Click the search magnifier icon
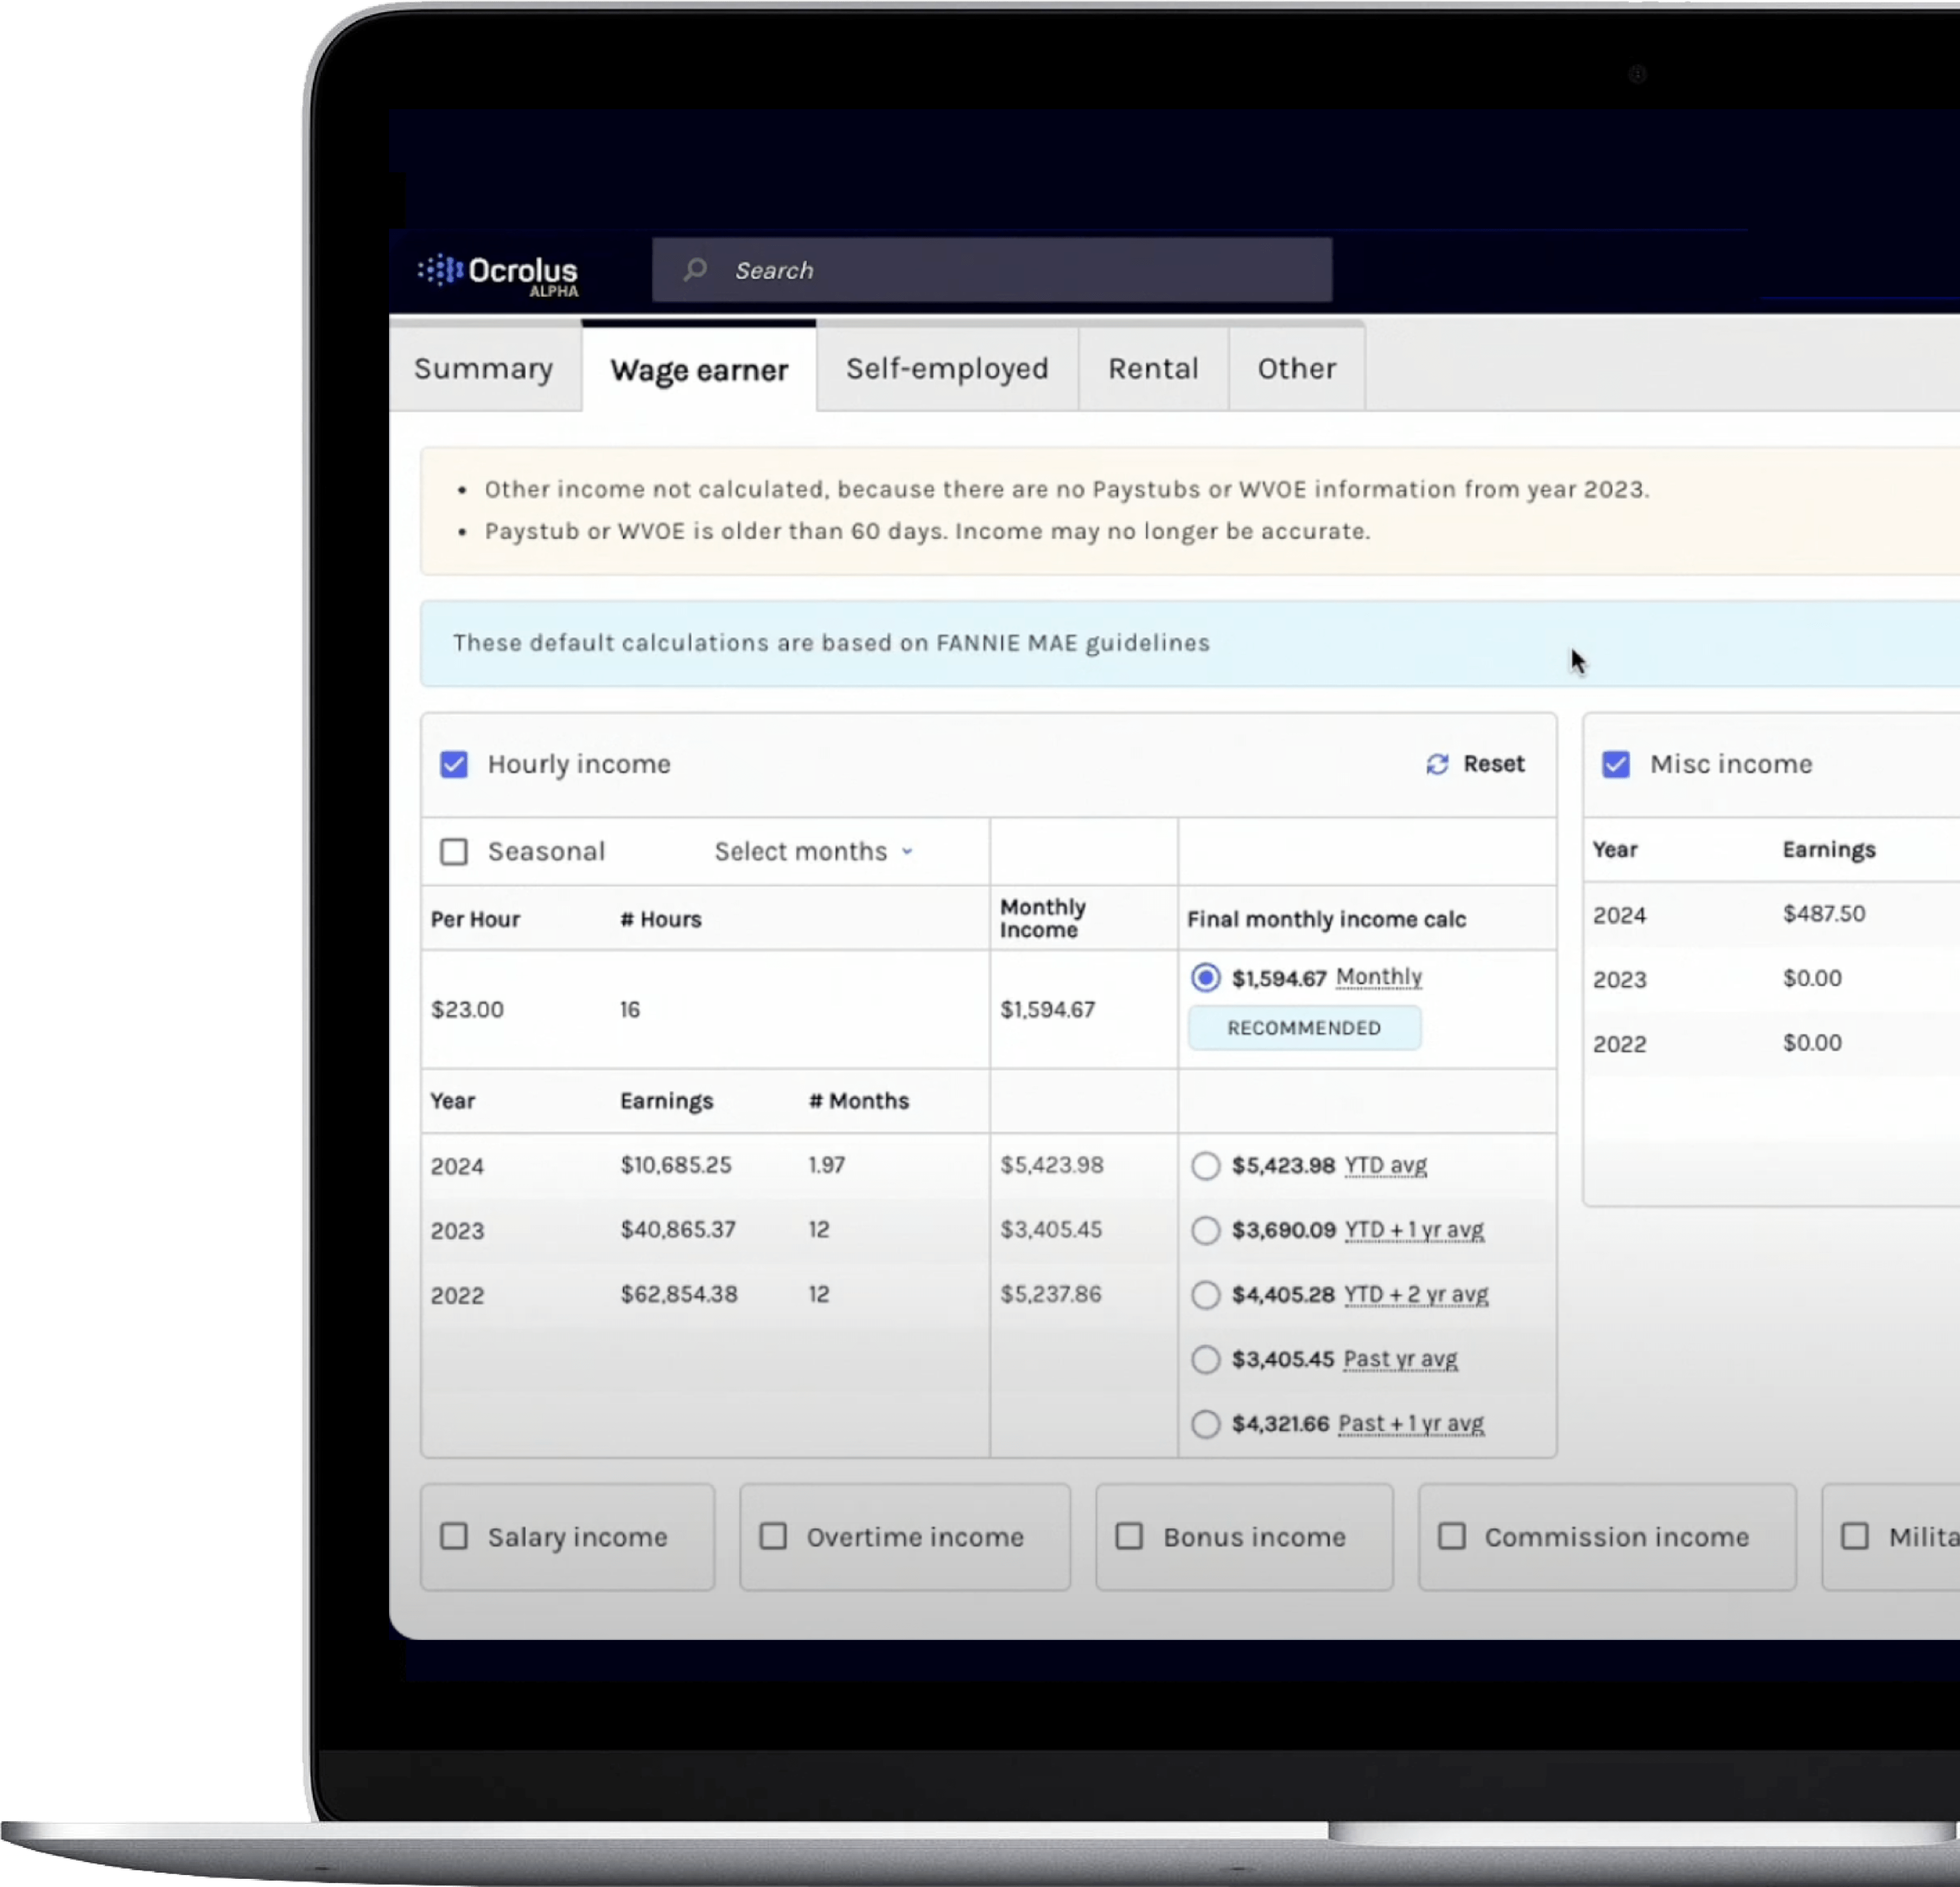Screen dimensions: 1960x1887 tap(695, 270)
